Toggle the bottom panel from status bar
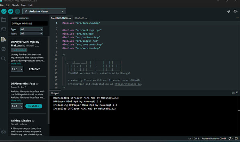Image resolution: width=240 pixels, height=142 pixels. tap(236, 139)
